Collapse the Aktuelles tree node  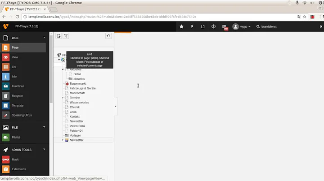pos(63,69)
